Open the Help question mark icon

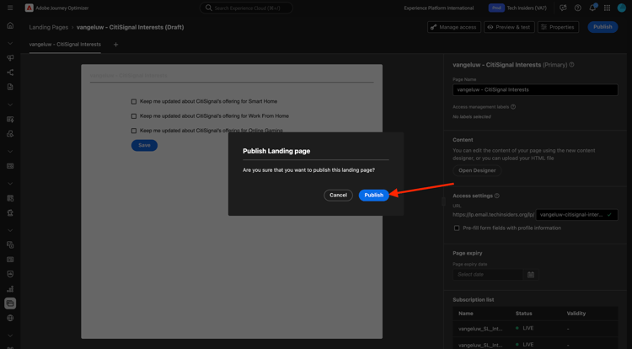coord(577,8)
